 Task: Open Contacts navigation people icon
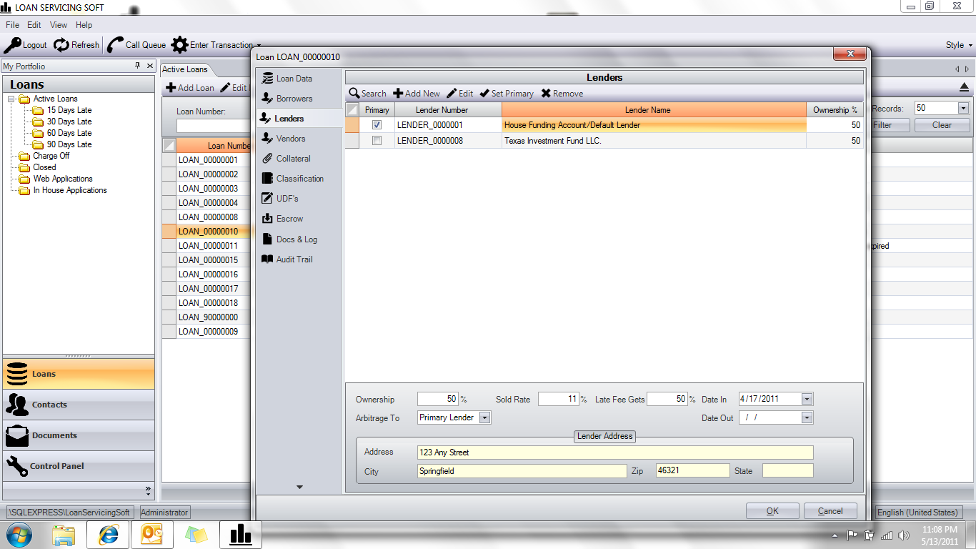pos(16,405)
